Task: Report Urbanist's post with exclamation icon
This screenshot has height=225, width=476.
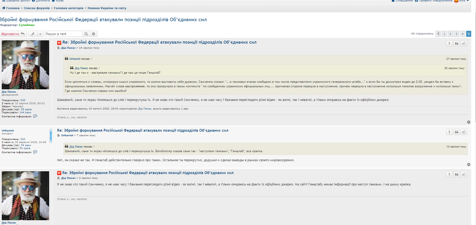Action: point(449,132)
